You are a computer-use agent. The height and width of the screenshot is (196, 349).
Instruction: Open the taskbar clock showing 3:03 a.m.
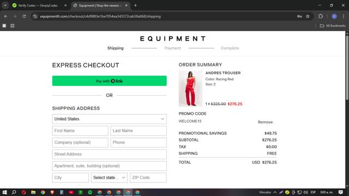[326, 192]
